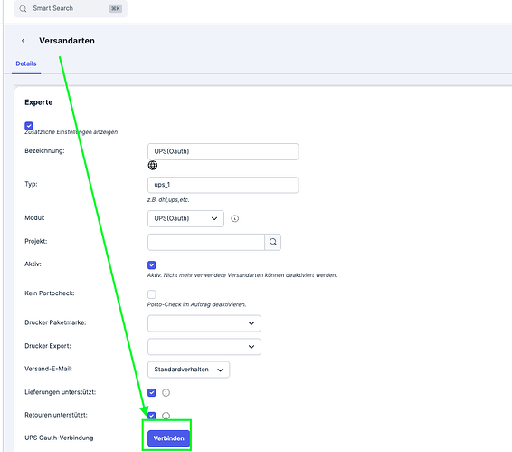
Task: Uncheck the Aktiv checkbox
Action: click(x=151, y=264)
